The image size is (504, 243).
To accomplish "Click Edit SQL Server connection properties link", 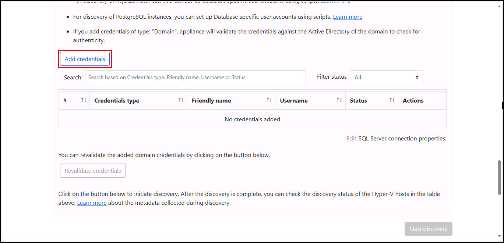I will tap(351, 139).
